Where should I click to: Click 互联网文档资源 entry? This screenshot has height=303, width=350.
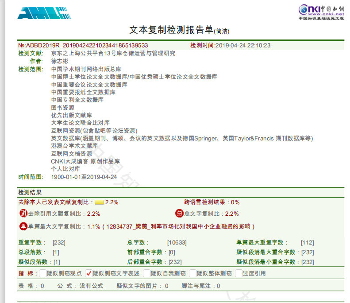[x=71, y=154]
